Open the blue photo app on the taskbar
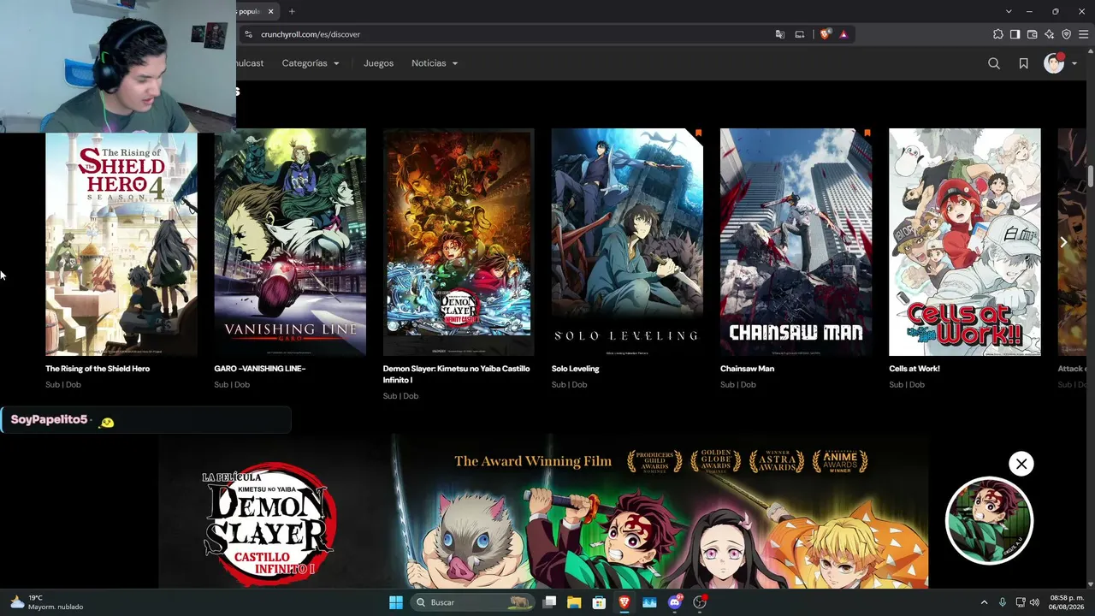1095x616 pixels. coord(649,602)
